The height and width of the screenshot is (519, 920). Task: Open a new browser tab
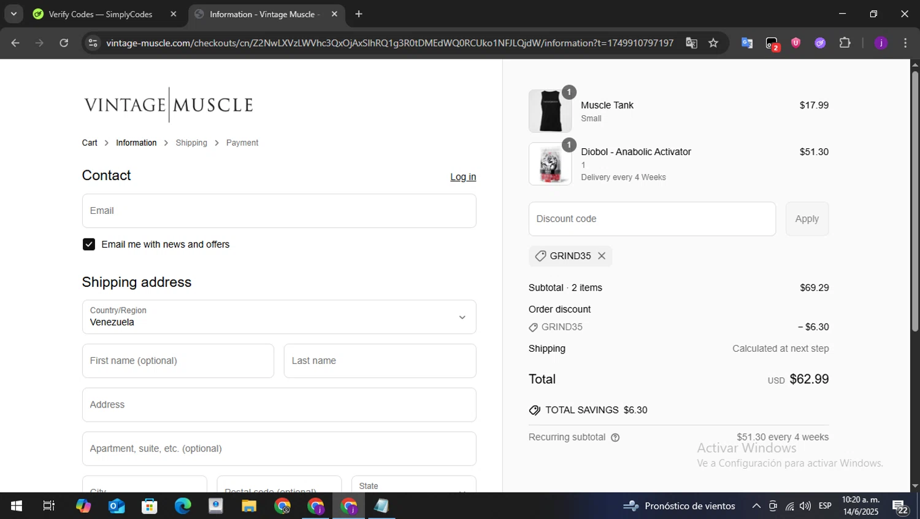pyautogui.click(x=359, y=14)
